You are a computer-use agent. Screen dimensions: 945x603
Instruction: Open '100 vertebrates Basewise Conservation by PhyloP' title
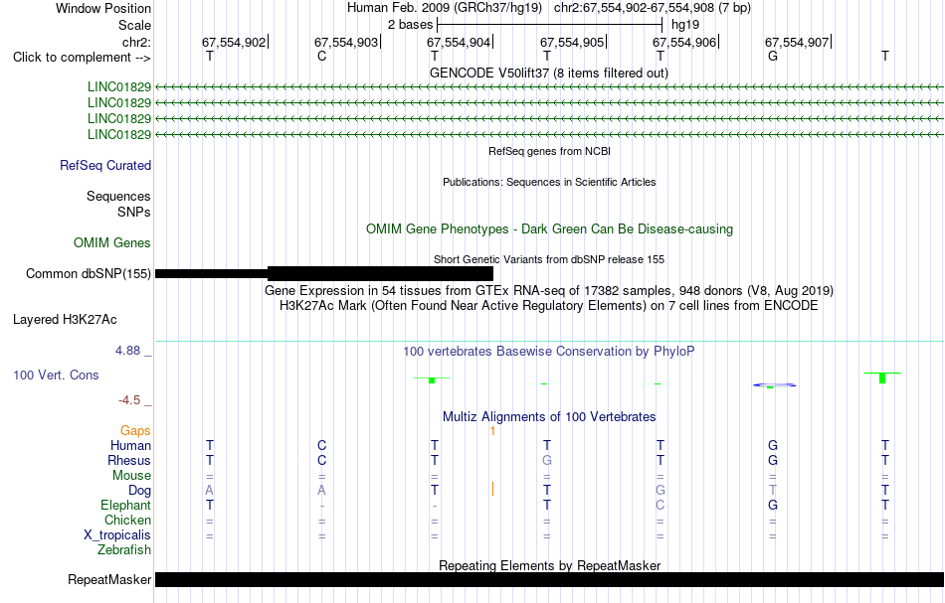(x=549, y=351)
